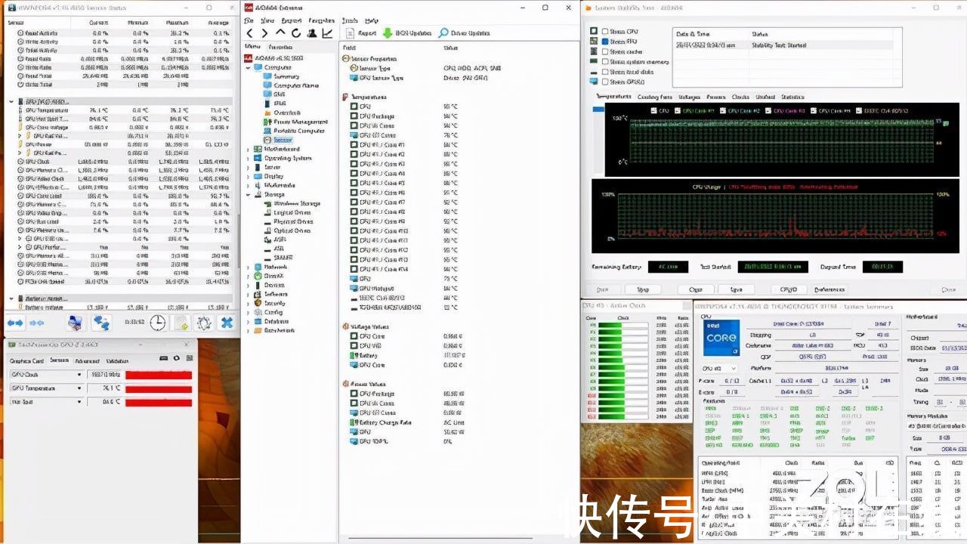967x544 pixels.
Task: Switch to Advanced tab in GPU-Z
Action: click(86, 360)
